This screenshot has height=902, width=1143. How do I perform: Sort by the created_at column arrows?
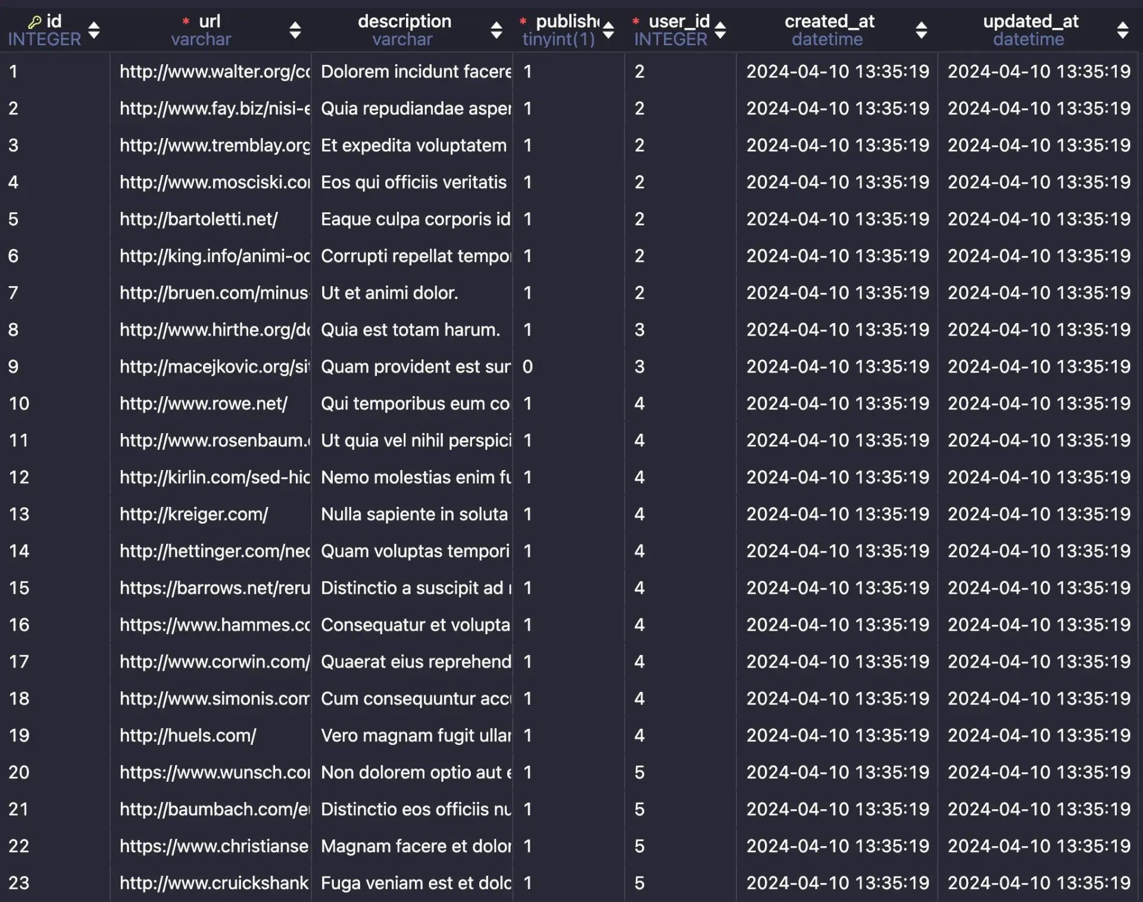pyautogui.click(x=921, y=30)
